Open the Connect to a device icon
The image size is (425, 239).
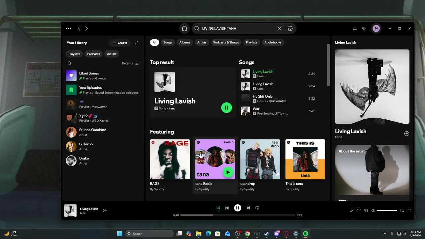coord(366,211)
